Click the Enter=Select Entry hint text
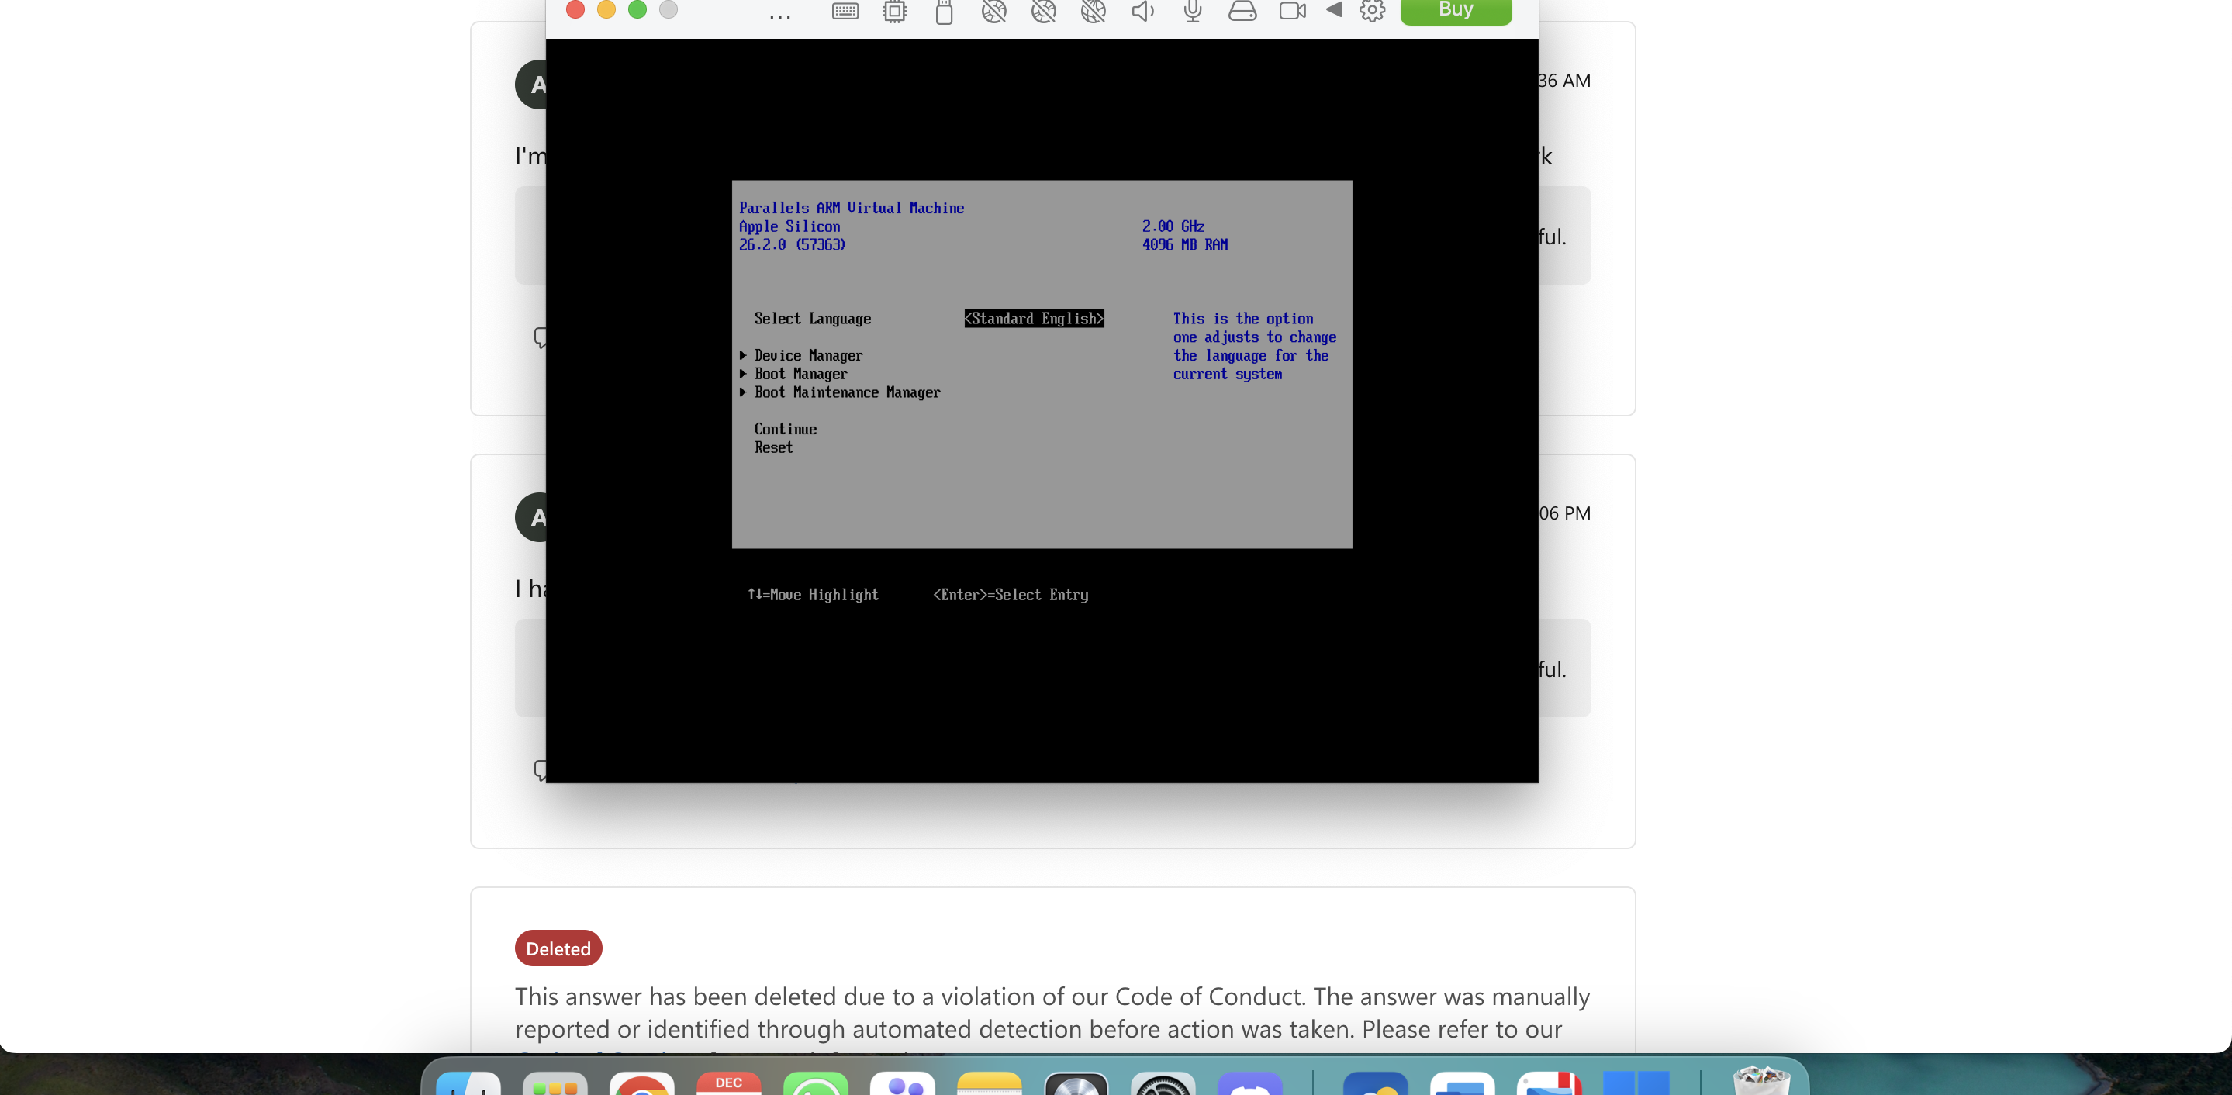This screenshot has width=2232, height=1095. tap(1011, 595)
